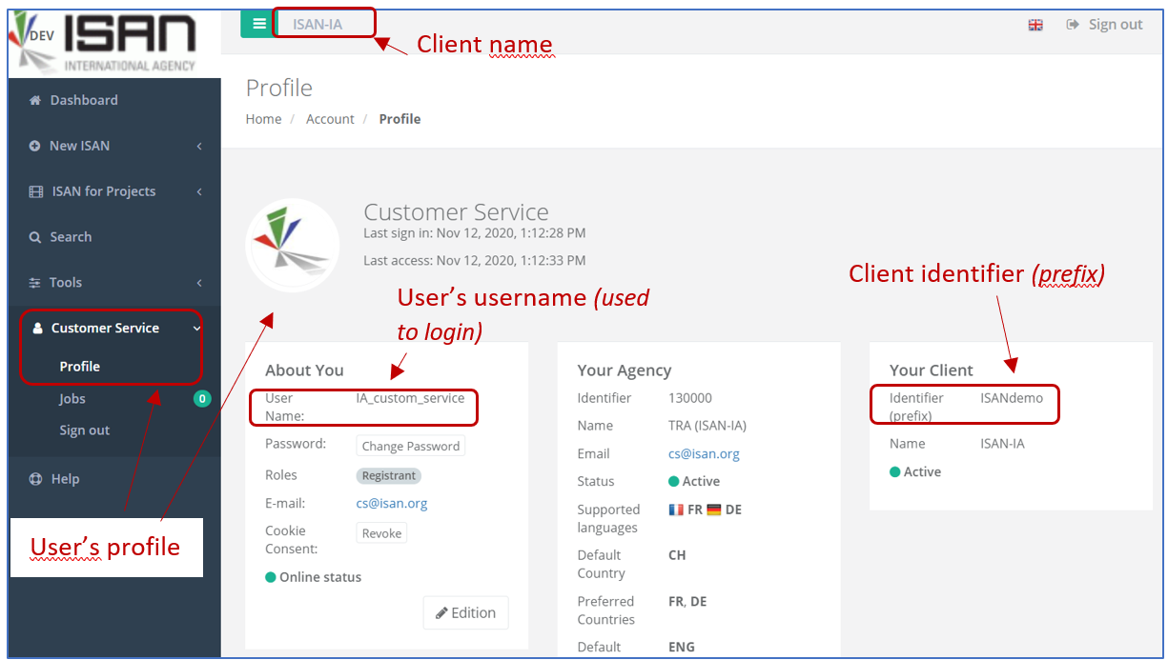The height and width of the screenshot is (660, 1168).
Task: Click the Customer Service profile avatar
Action: pyautogui.click(x=293, y=246)
